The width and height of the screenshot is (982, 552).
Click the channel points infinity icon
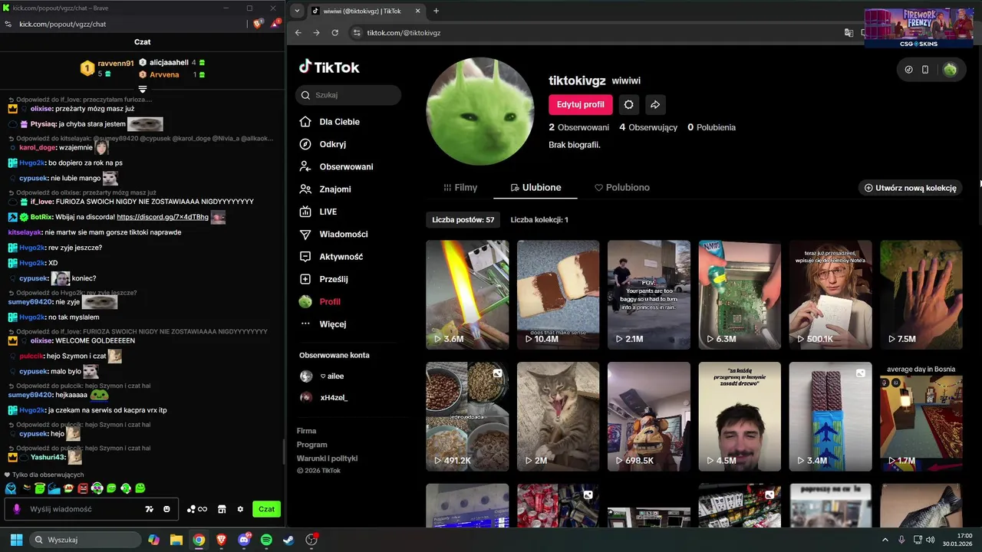(x=197, y=509)
